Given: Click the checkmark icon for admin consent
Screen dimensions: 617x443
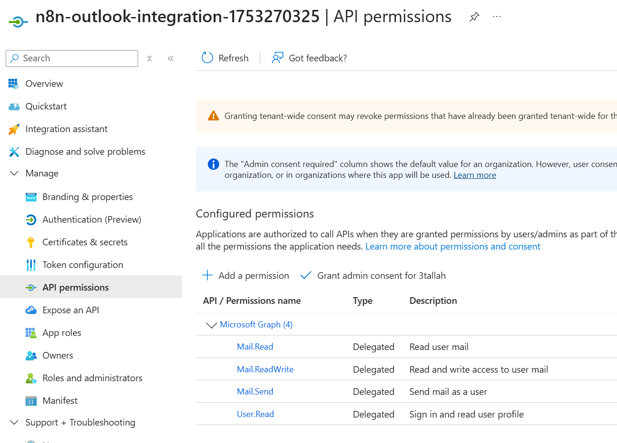Looking at the screenshot, I should point(306,275).
